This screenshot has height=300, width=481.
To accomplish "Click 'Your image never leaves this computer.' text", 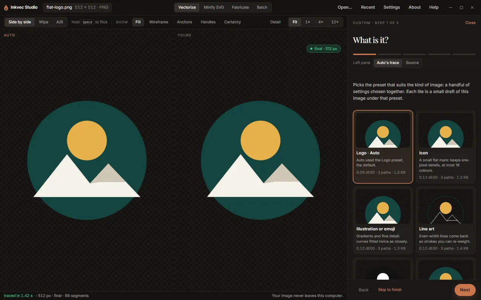I will tap(307, 296).
